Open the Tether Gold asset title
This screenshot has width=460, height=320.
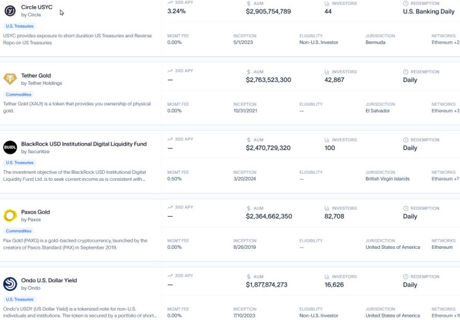pos(36,76)
